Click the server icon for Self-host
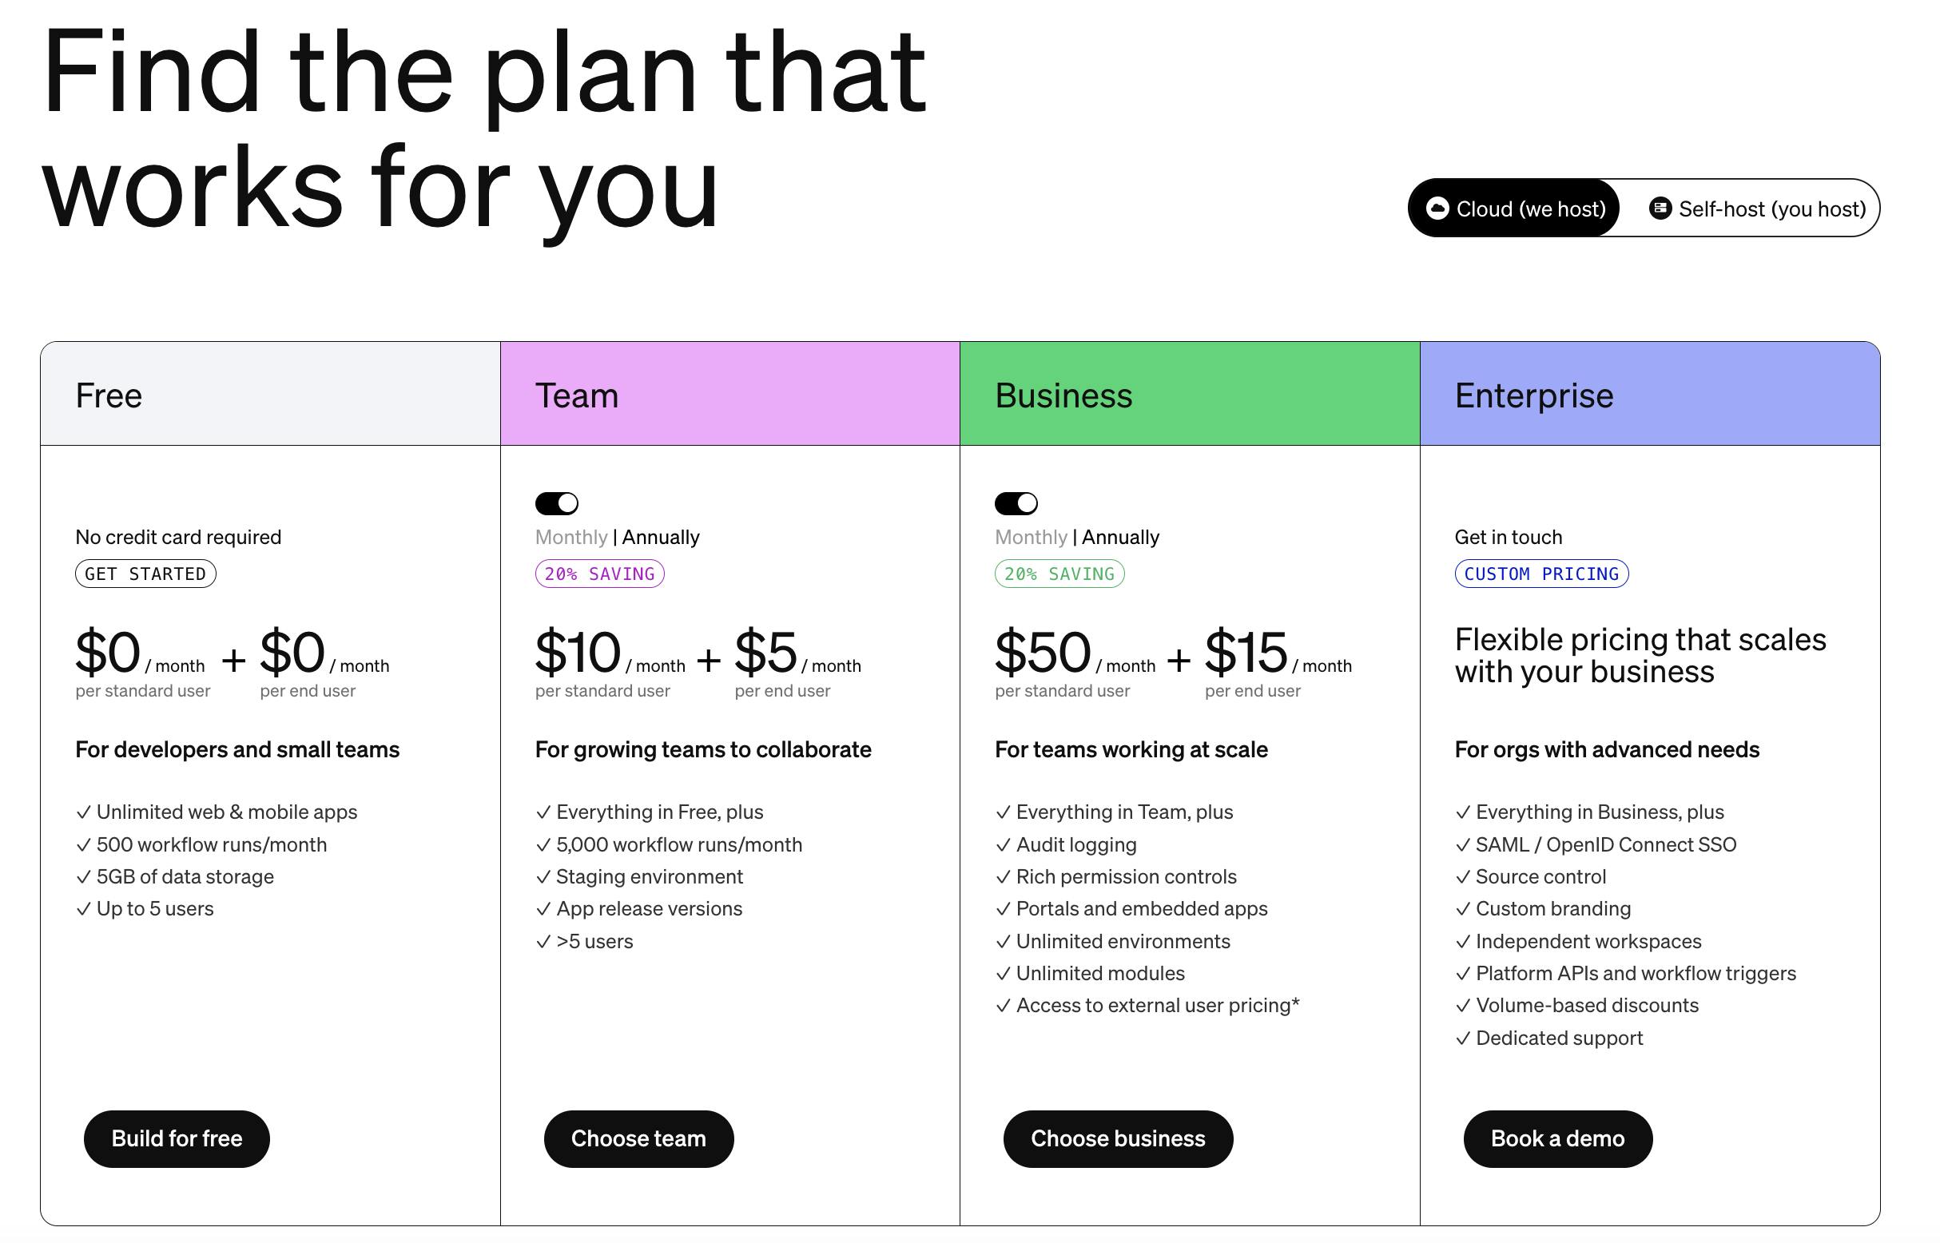 pyautogui.click(x=1660, y=209)
